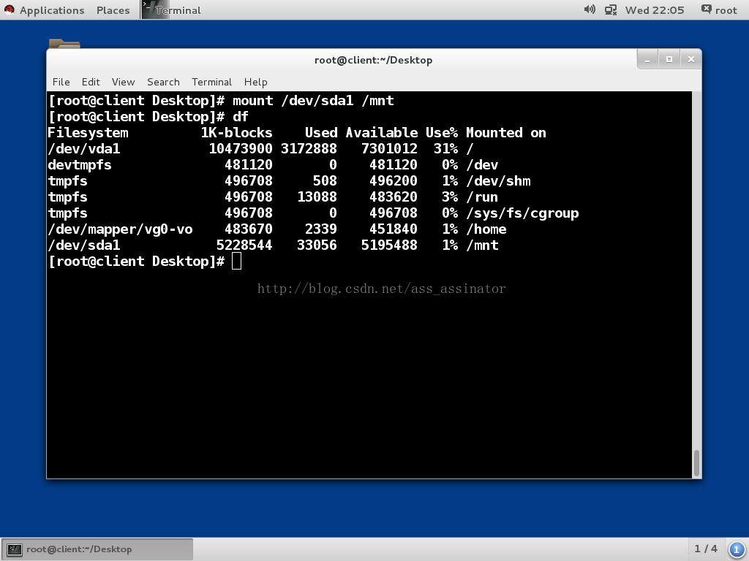Click the '/mnt' mount point in df output
The image size is (749, 561).
click(x=483, y=245)
